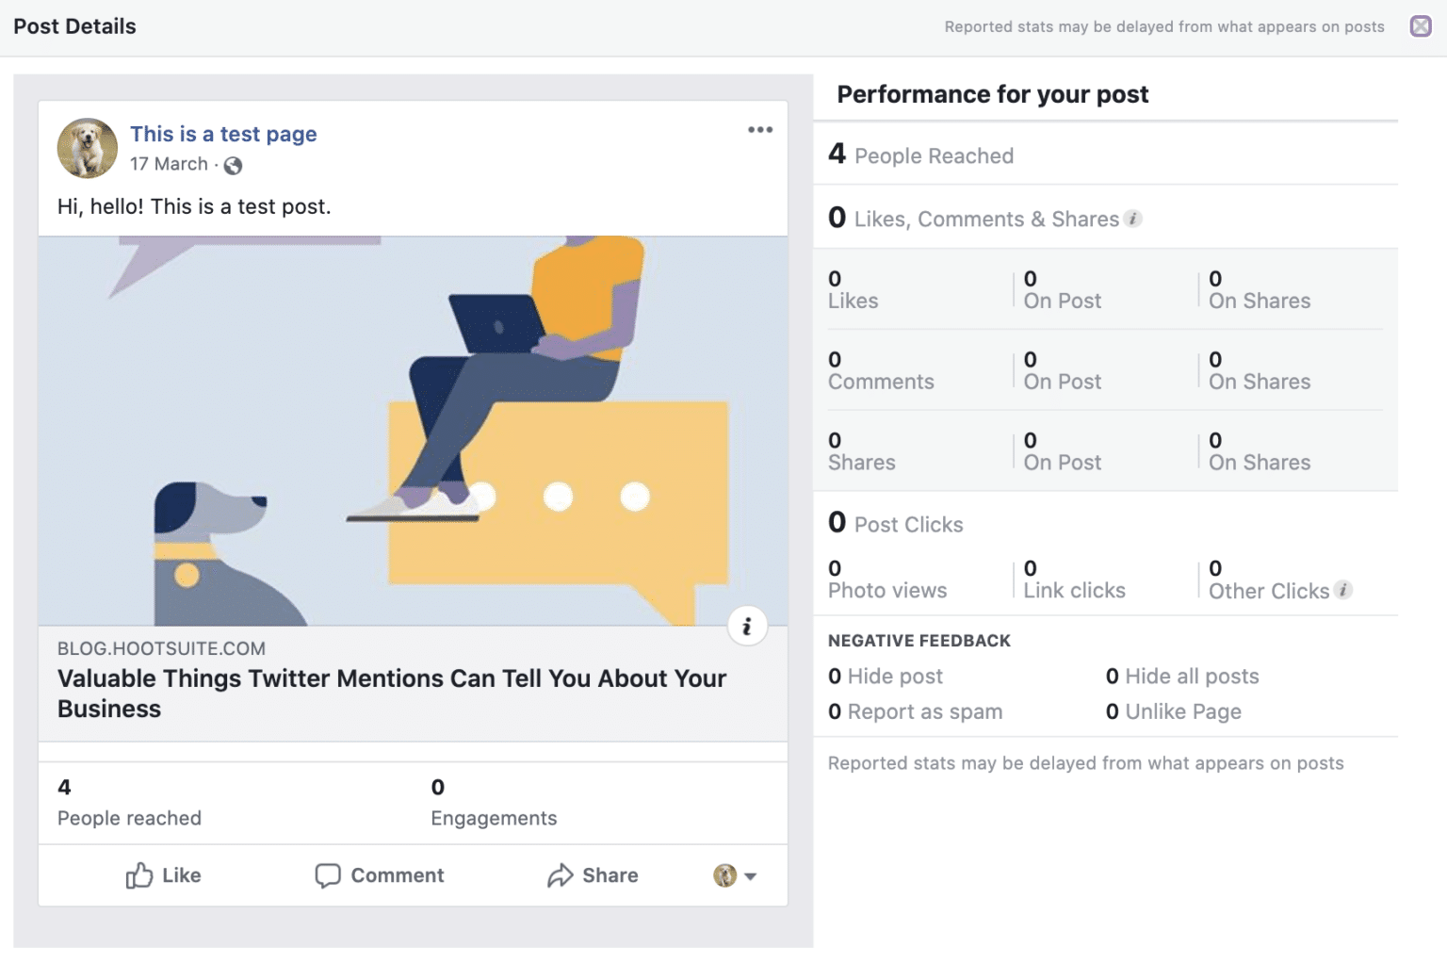Open the info tooltip on Likes, Comments & Shares
This screenshot has height=963, width=1447.
(x=1134, y=218)
